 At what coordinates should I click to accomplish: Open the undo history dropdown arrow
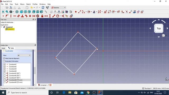[x=34, y=8]
